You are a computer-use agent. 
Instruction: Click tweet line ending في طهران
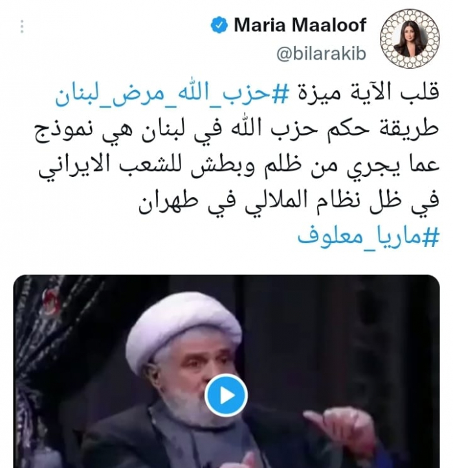[x=289, y=203]
